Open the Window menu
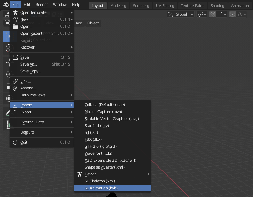253x197 pixels. coord(60,5)
